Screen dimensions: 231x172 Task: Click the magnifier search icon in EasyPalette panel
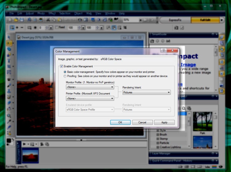(x=184, y=109)
